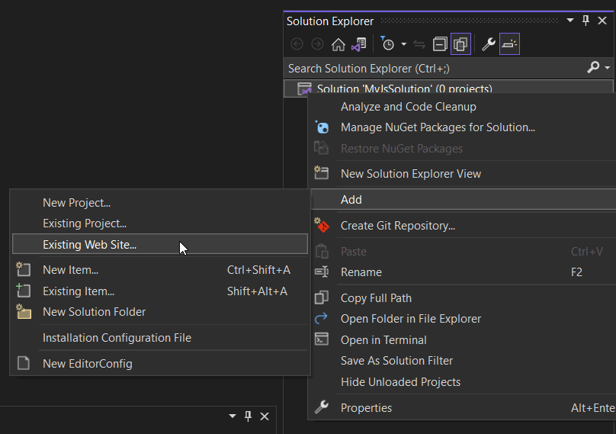This screenshot has height=434, width=616.
Task: Collapse All items in Solution Explorer
Action: [440, 44]
